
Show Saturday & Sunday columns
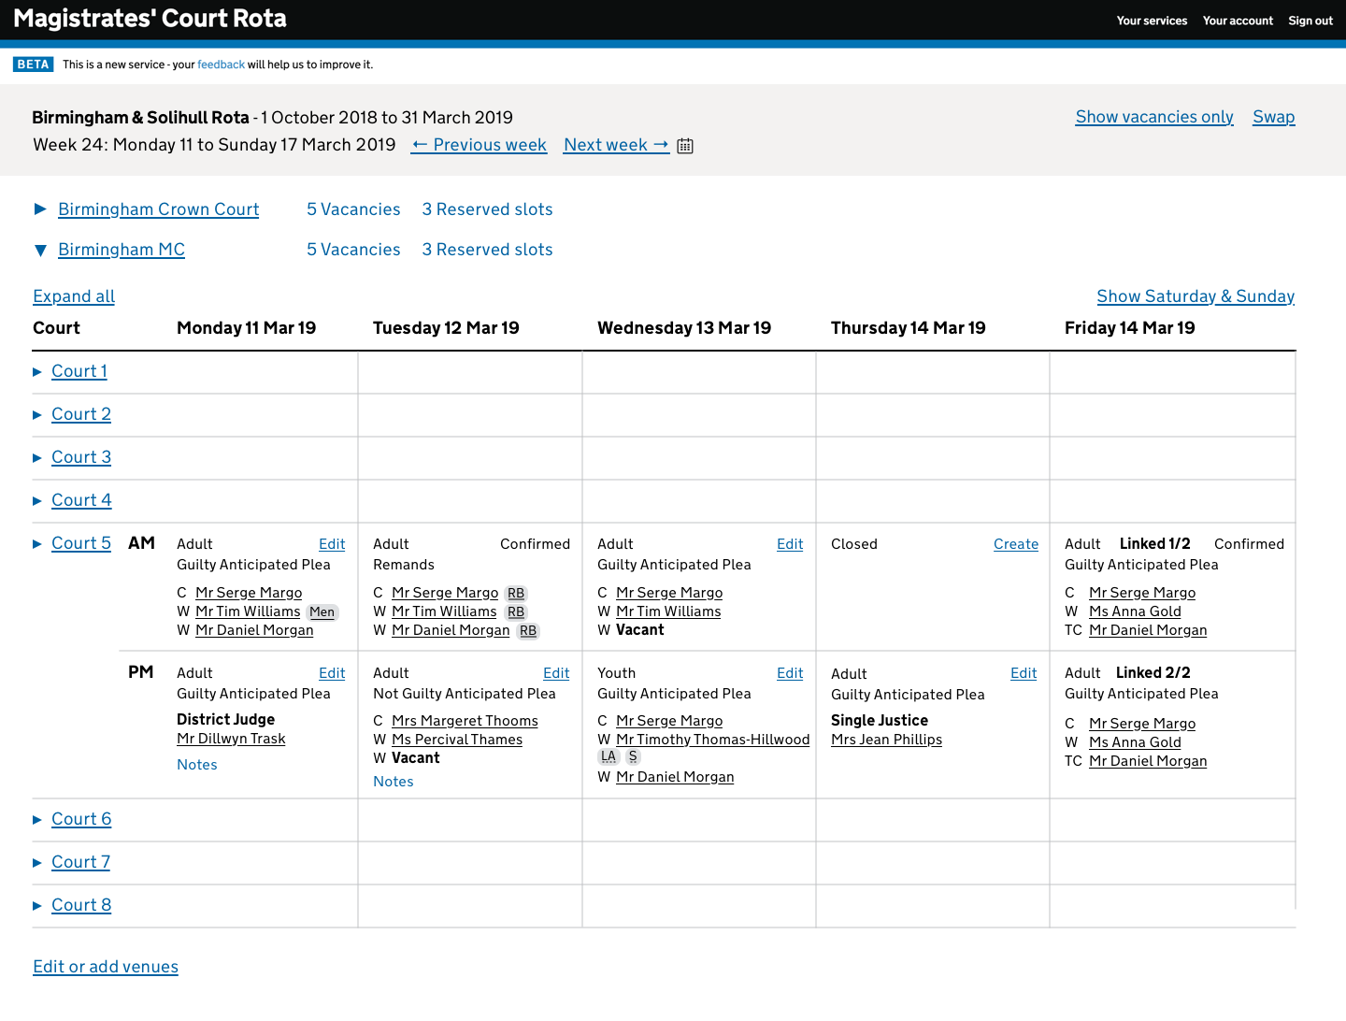pyautogui.click(x=1195, y=296)
